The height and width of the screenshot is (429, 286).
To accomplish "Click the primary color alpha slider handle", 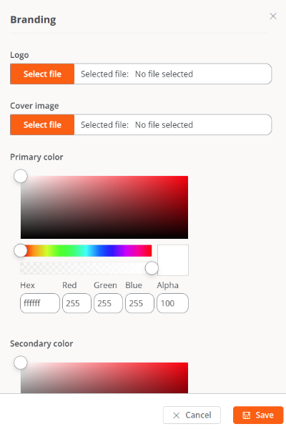I will [152, 268].
